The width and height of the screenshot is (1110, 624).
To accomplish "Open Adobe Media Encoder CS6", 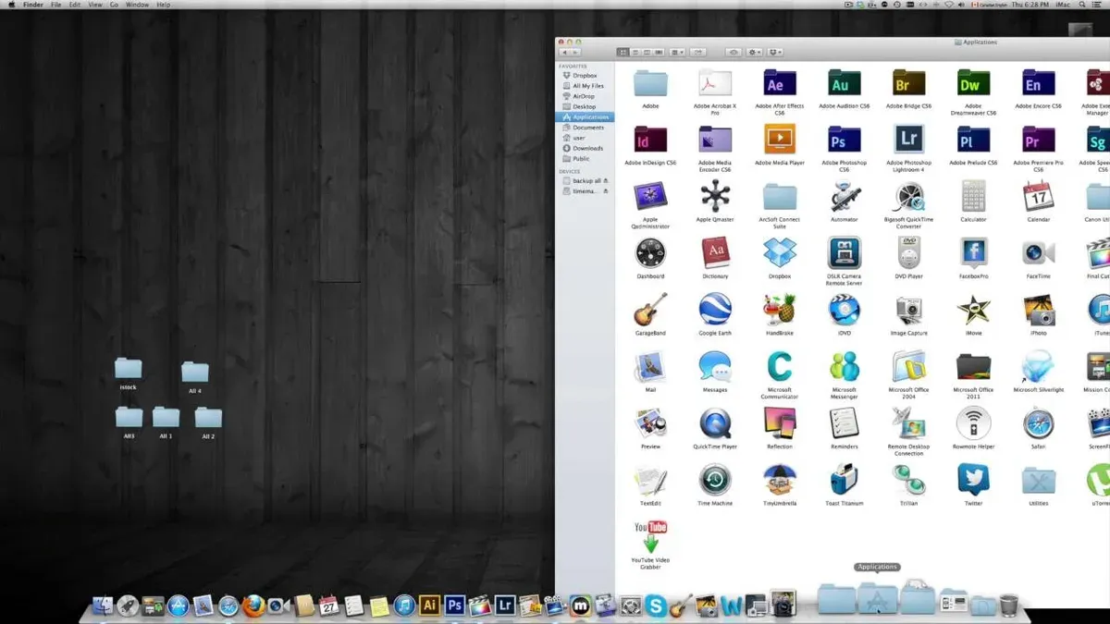I will click(x=715, y=141).
